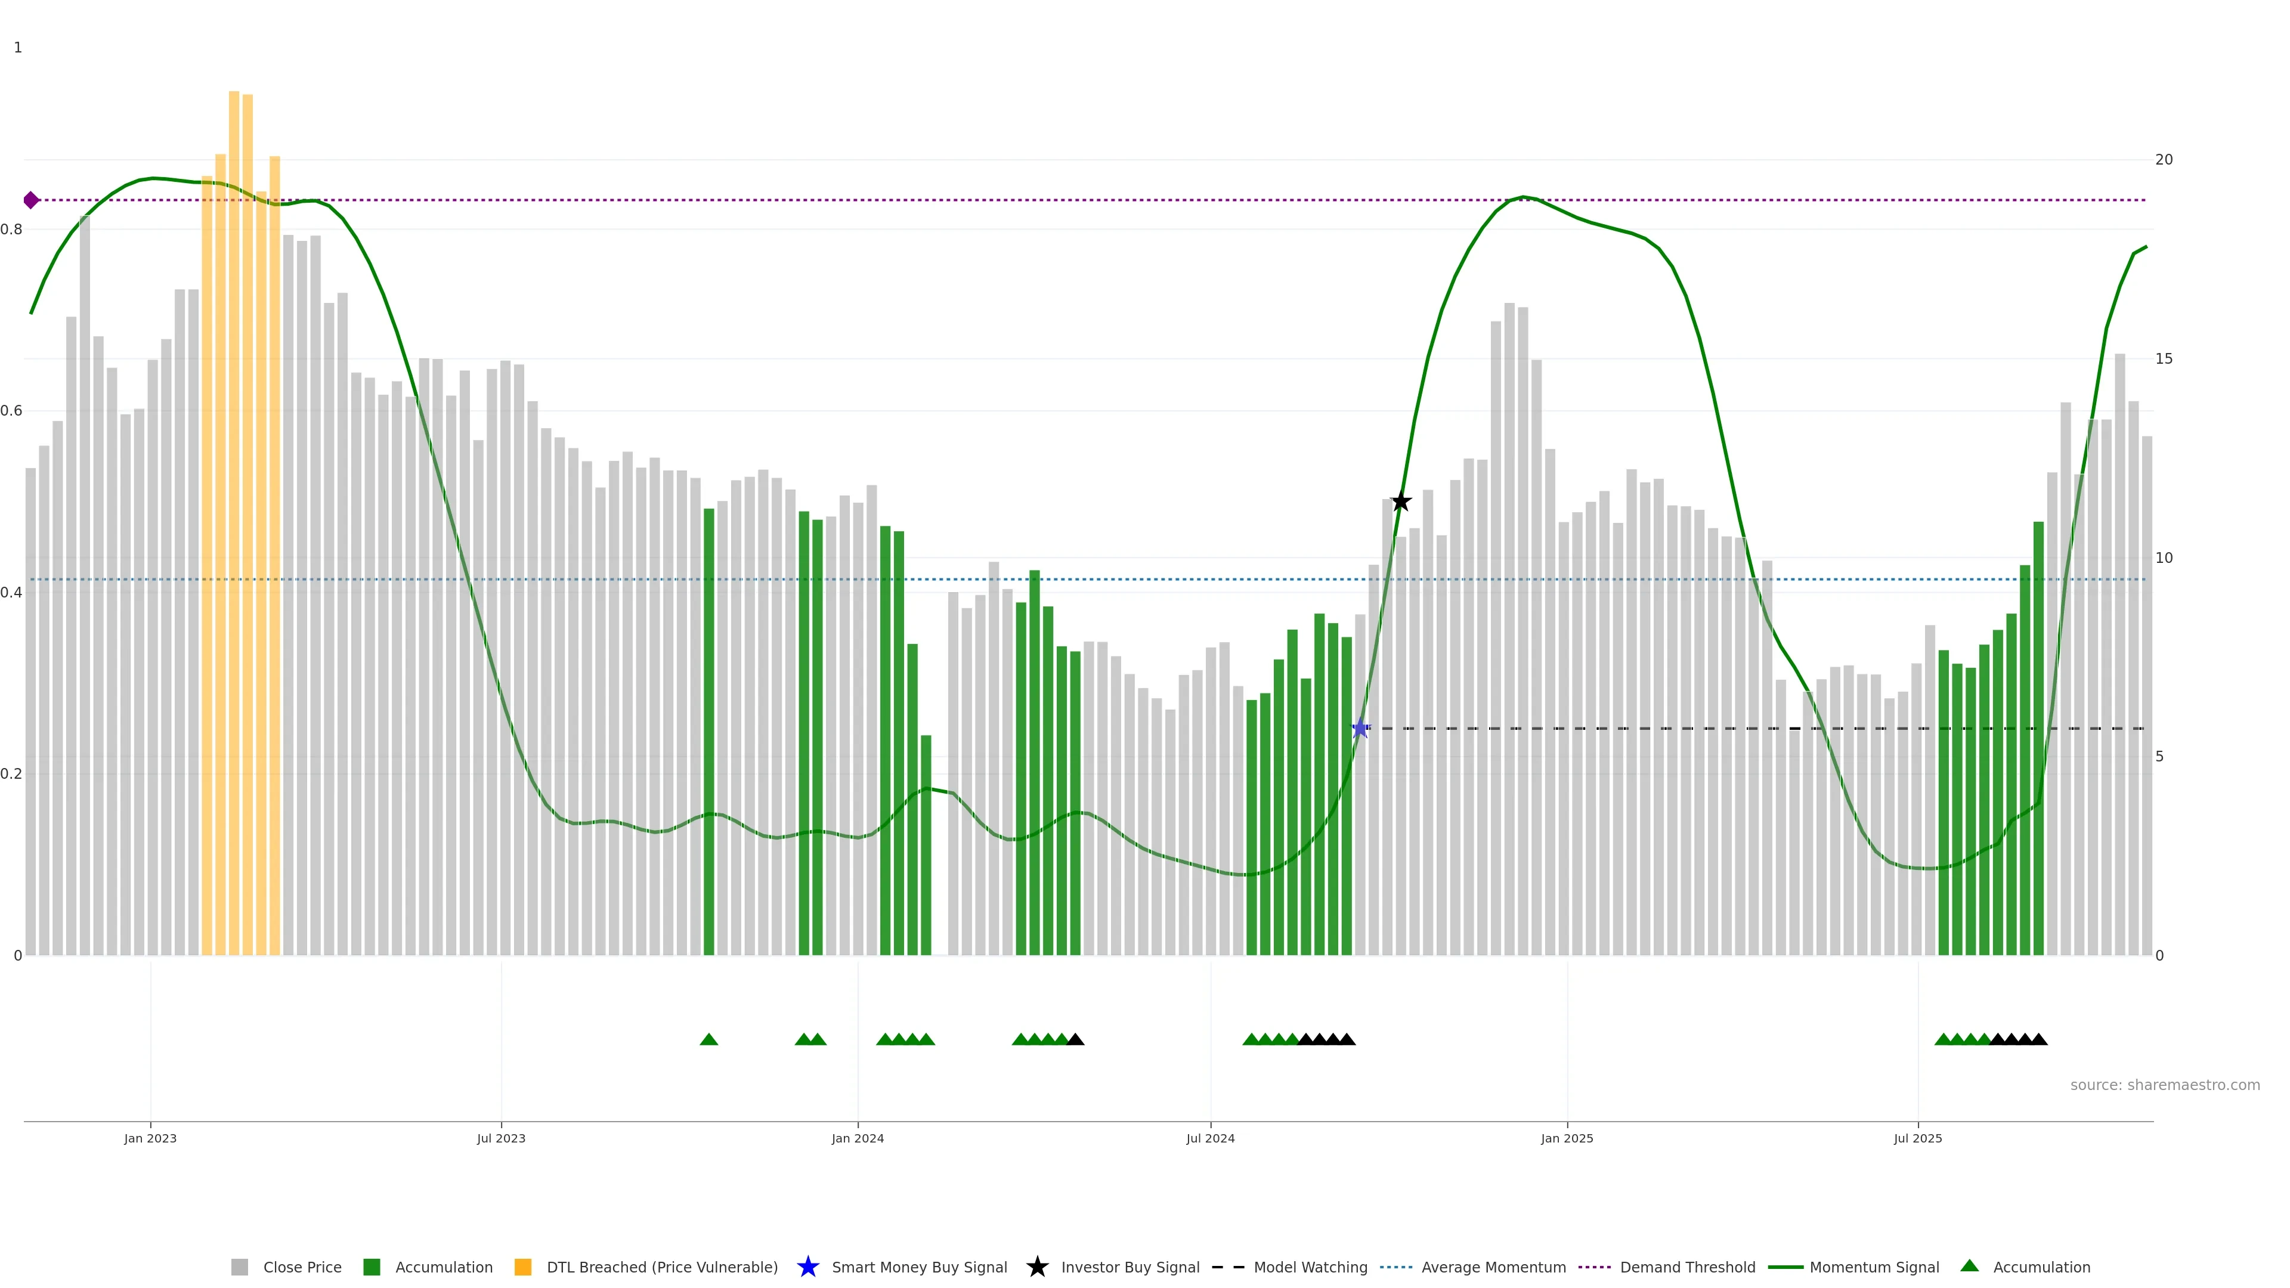This screenshot has width=2290, height=1288.
Task: Click the last black triangle after Jul 2025
Action: [2038, 1039]
